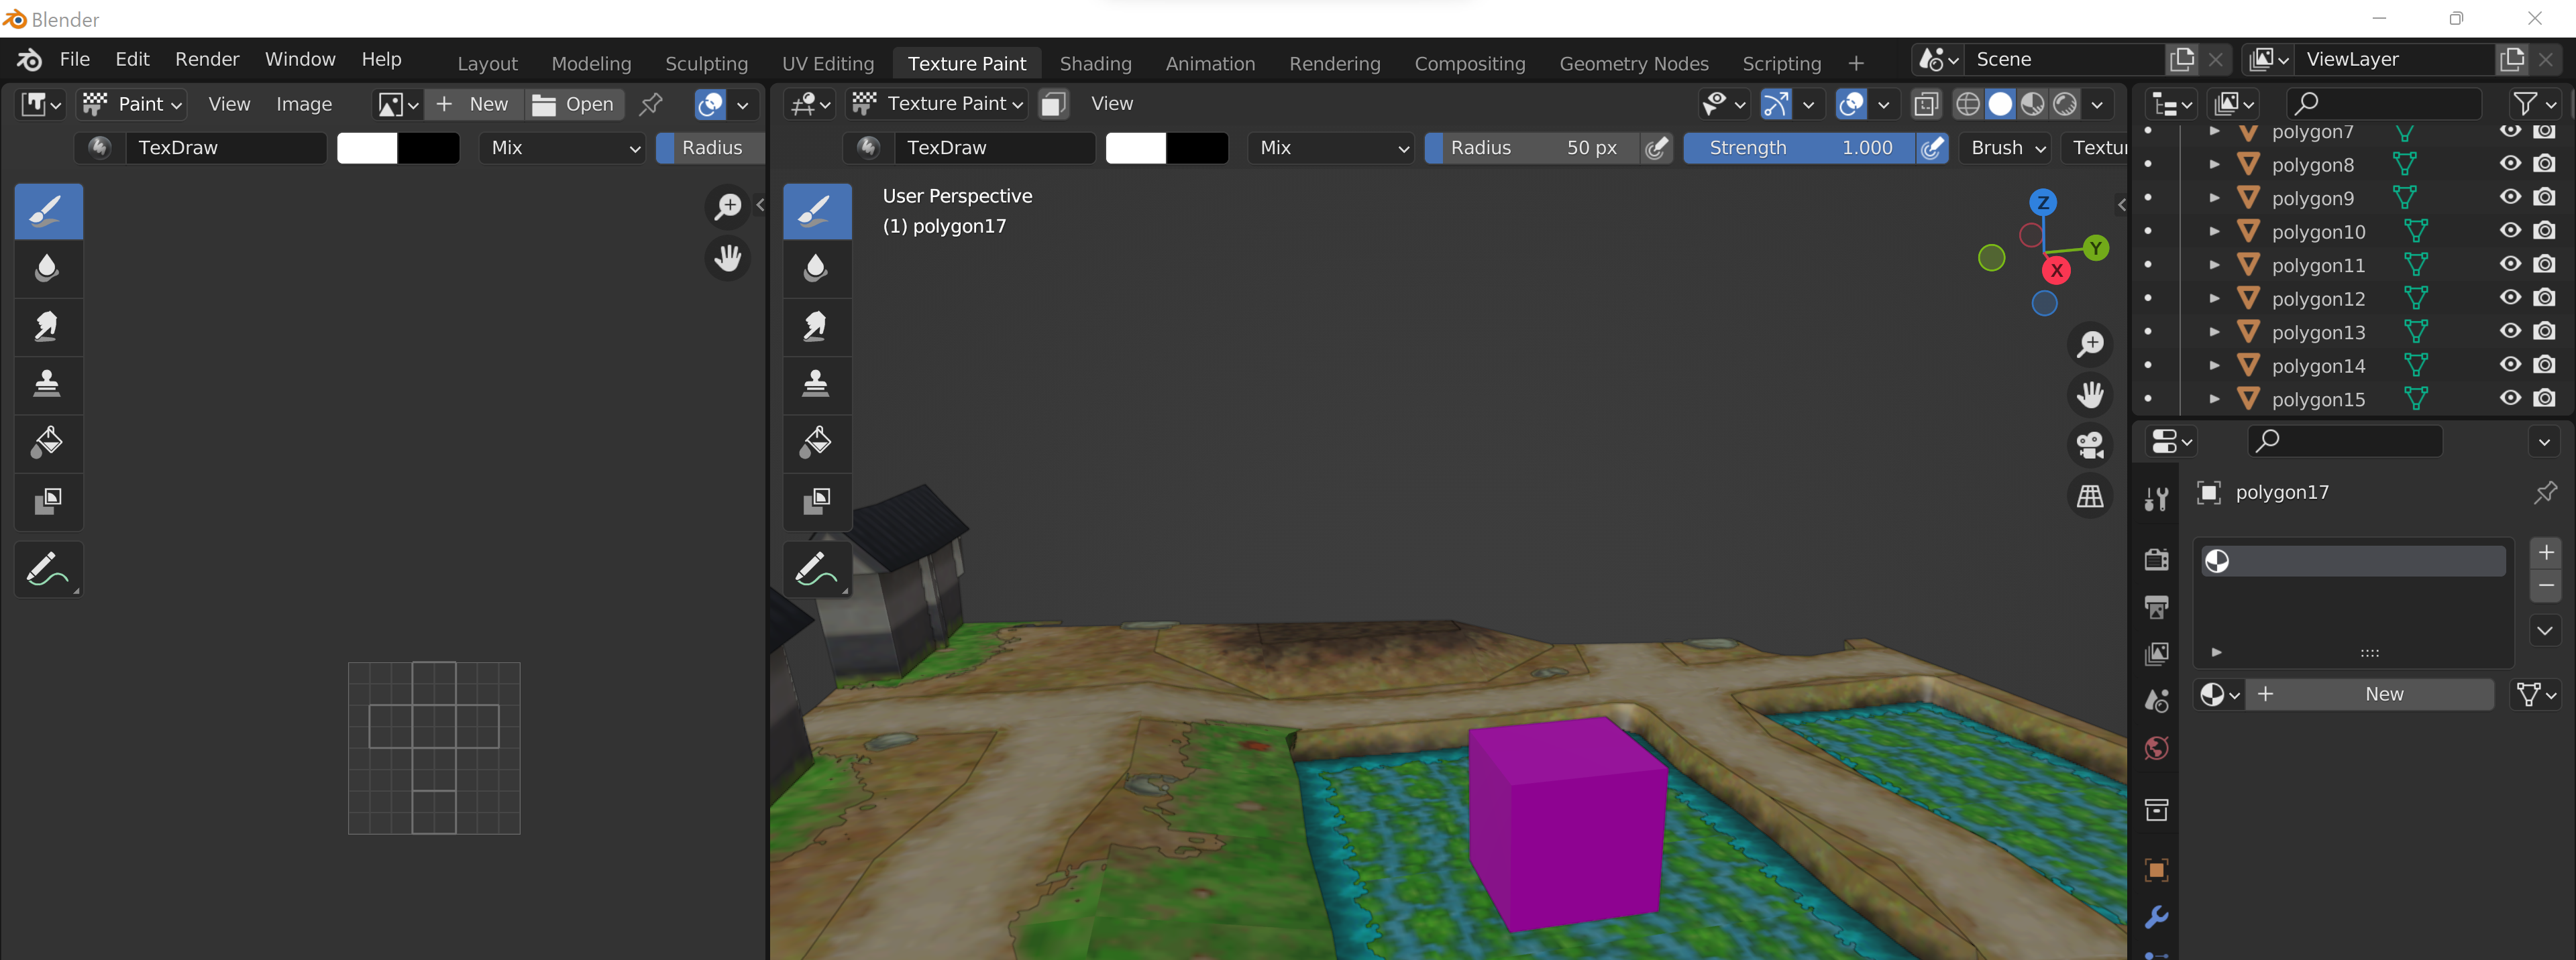Disable polygon13 in renders via camera icon
Viewport: 2576px width, 960px height.
coord(2544,332)
